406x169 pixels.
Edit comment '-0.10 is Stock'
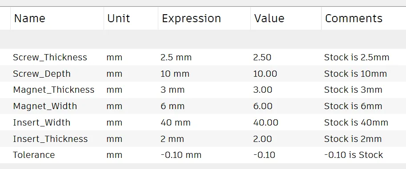click(x=354, y=155)
